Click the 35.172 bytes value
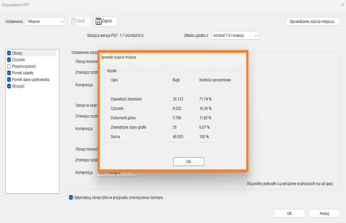The image size is (346, 223). click(x=178, y=99)
